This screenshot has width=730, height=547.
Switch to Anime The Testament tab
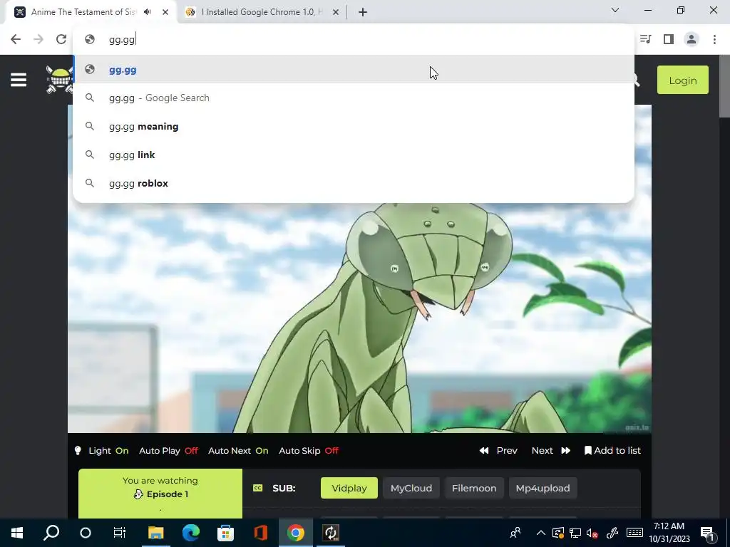click(83, 12)
